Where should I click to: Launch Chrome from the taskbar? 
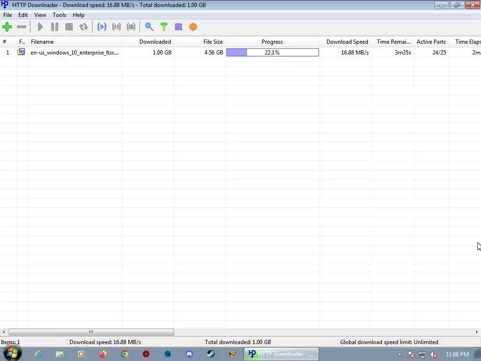coord(124,354)
